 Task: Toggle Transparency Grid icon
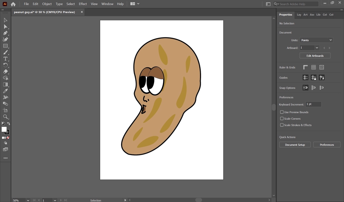click(322, 67)
